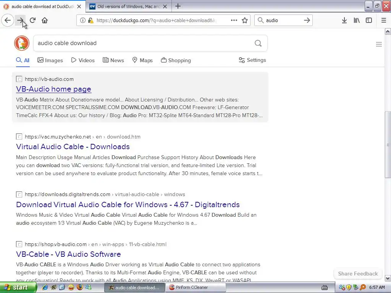Switch to News results

[113, 60]
